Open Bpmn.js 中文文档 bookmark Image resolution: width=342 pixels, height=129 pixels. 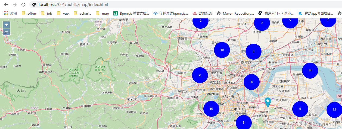click(131, 13)
